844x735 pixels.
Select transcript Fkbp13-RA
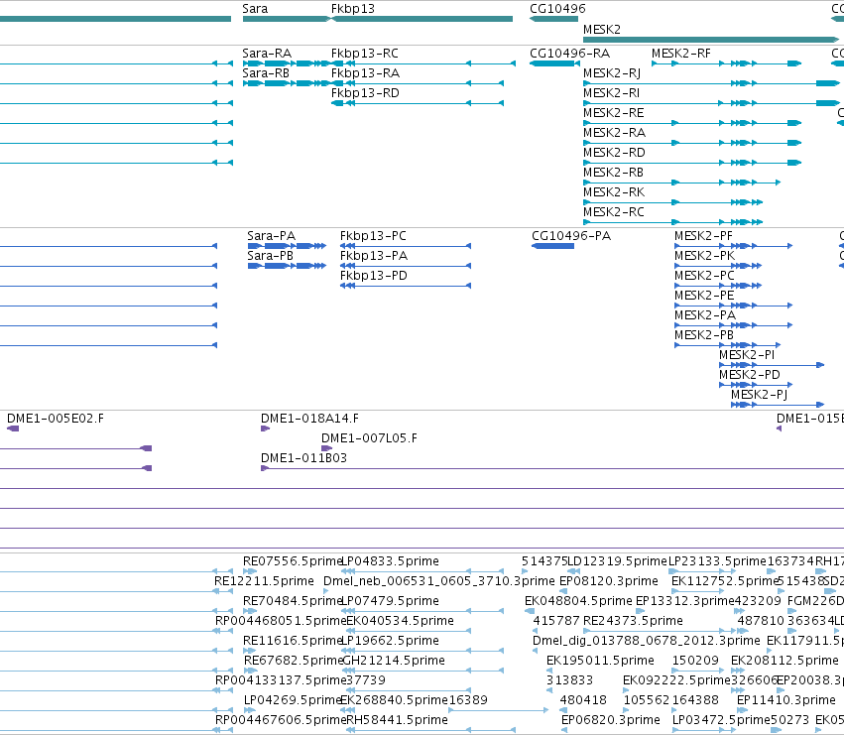(365, 73)
